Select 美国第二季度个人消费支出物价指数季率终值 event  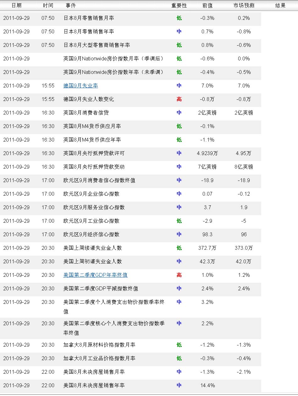tap(114, 307)
